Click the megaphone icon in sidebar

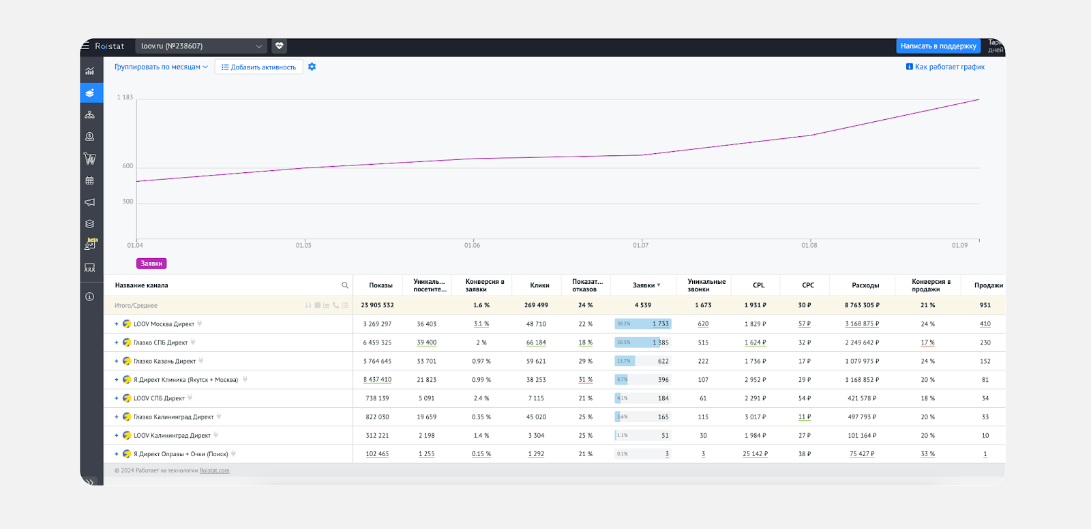[x=89, y=202]
